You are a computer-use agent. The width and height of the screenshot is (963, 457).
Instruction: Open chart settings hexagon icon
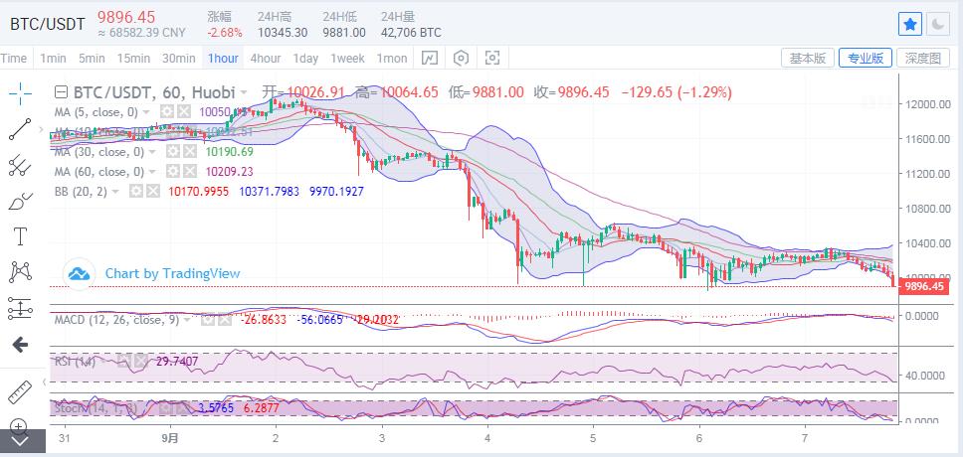click(461, 59)
